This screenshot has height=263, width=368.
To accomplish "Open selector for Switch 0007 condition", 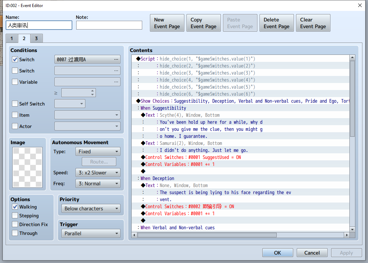I will 87,59.
